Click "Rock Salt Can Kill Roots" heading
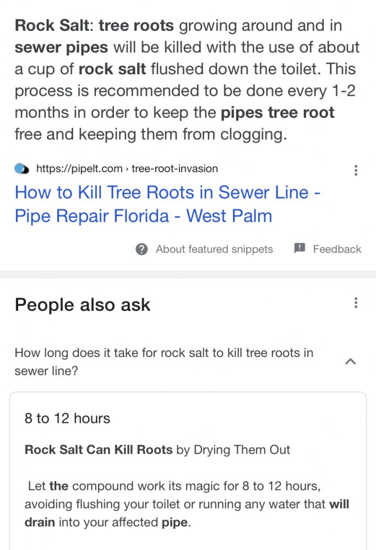Screen dimensions: 376x550 pos(99,450)
